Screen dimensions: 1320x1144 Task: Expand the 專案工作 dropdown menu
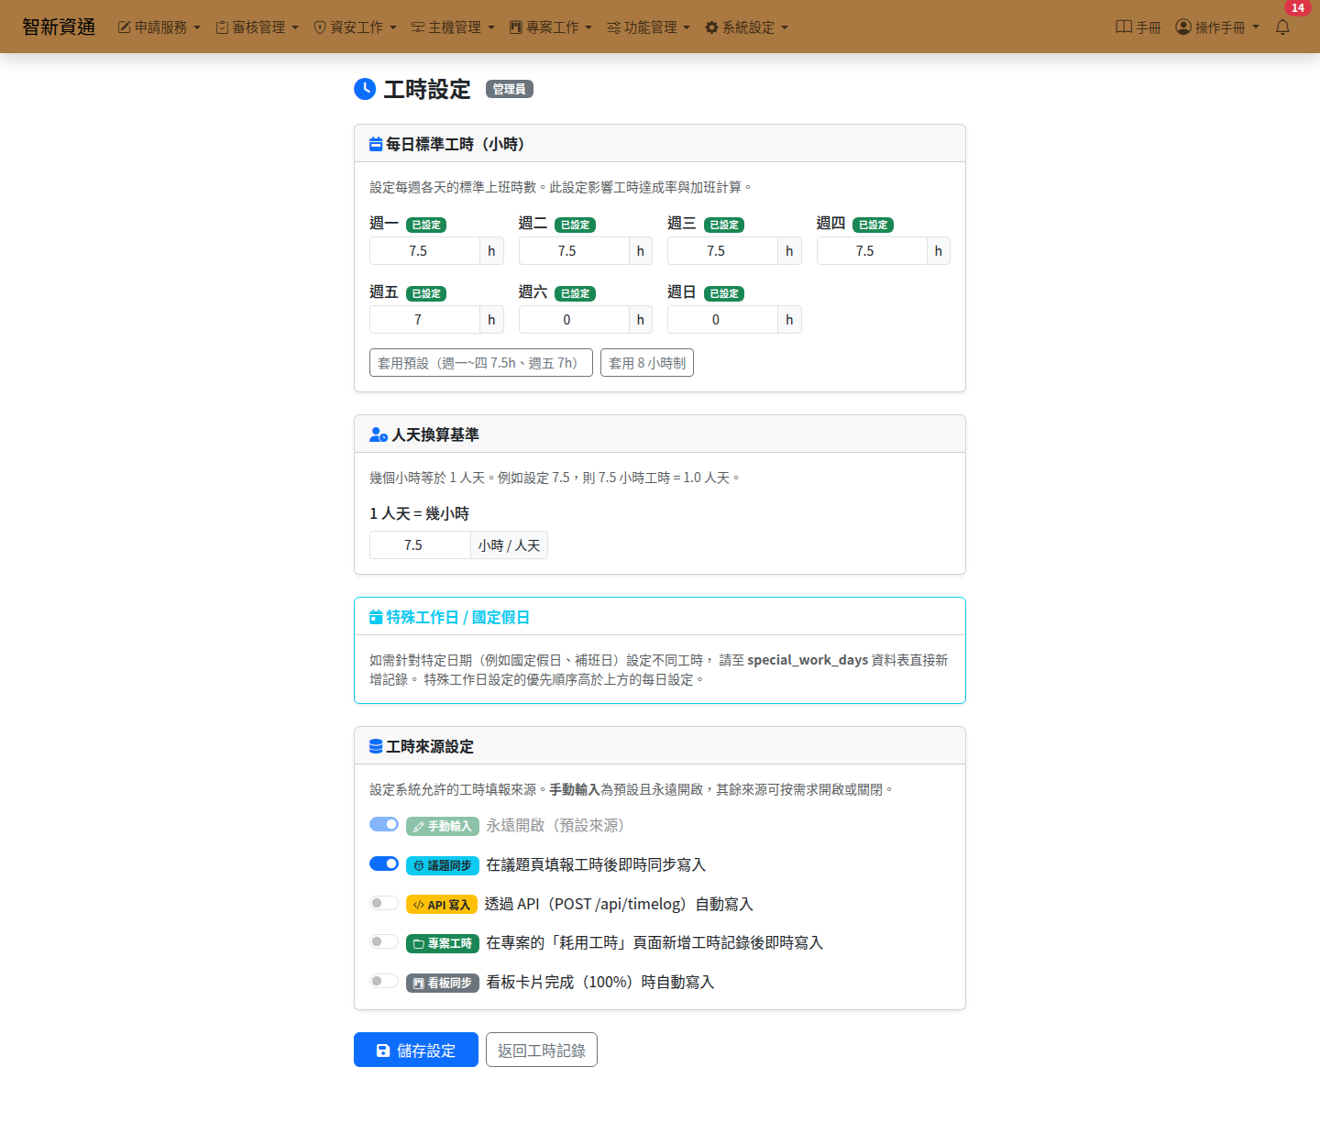pyautogui.click(x=551, y=27)
